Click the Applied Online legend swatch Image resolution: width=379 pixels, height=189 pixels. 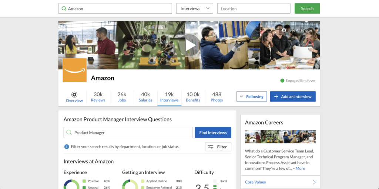142,181
